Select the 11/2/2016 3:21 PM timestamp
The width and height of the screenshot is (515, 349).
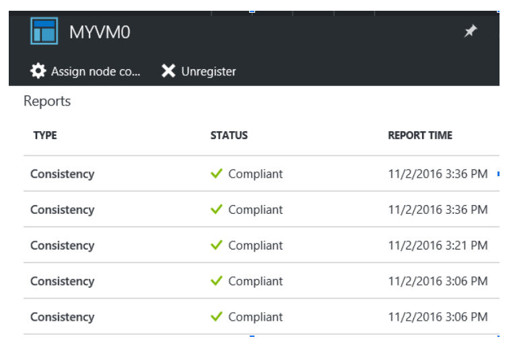coord(438,245)
